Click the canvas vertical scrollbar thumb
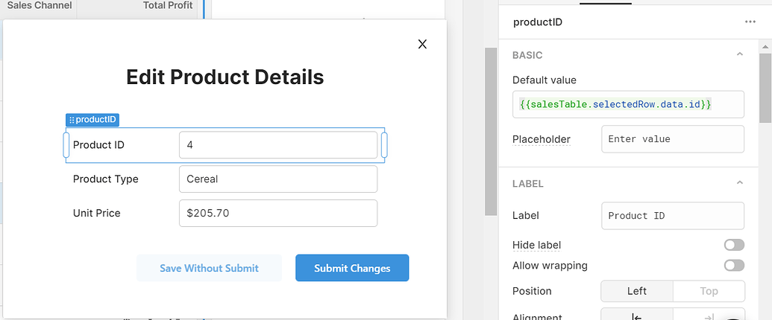 pos(491,131)
